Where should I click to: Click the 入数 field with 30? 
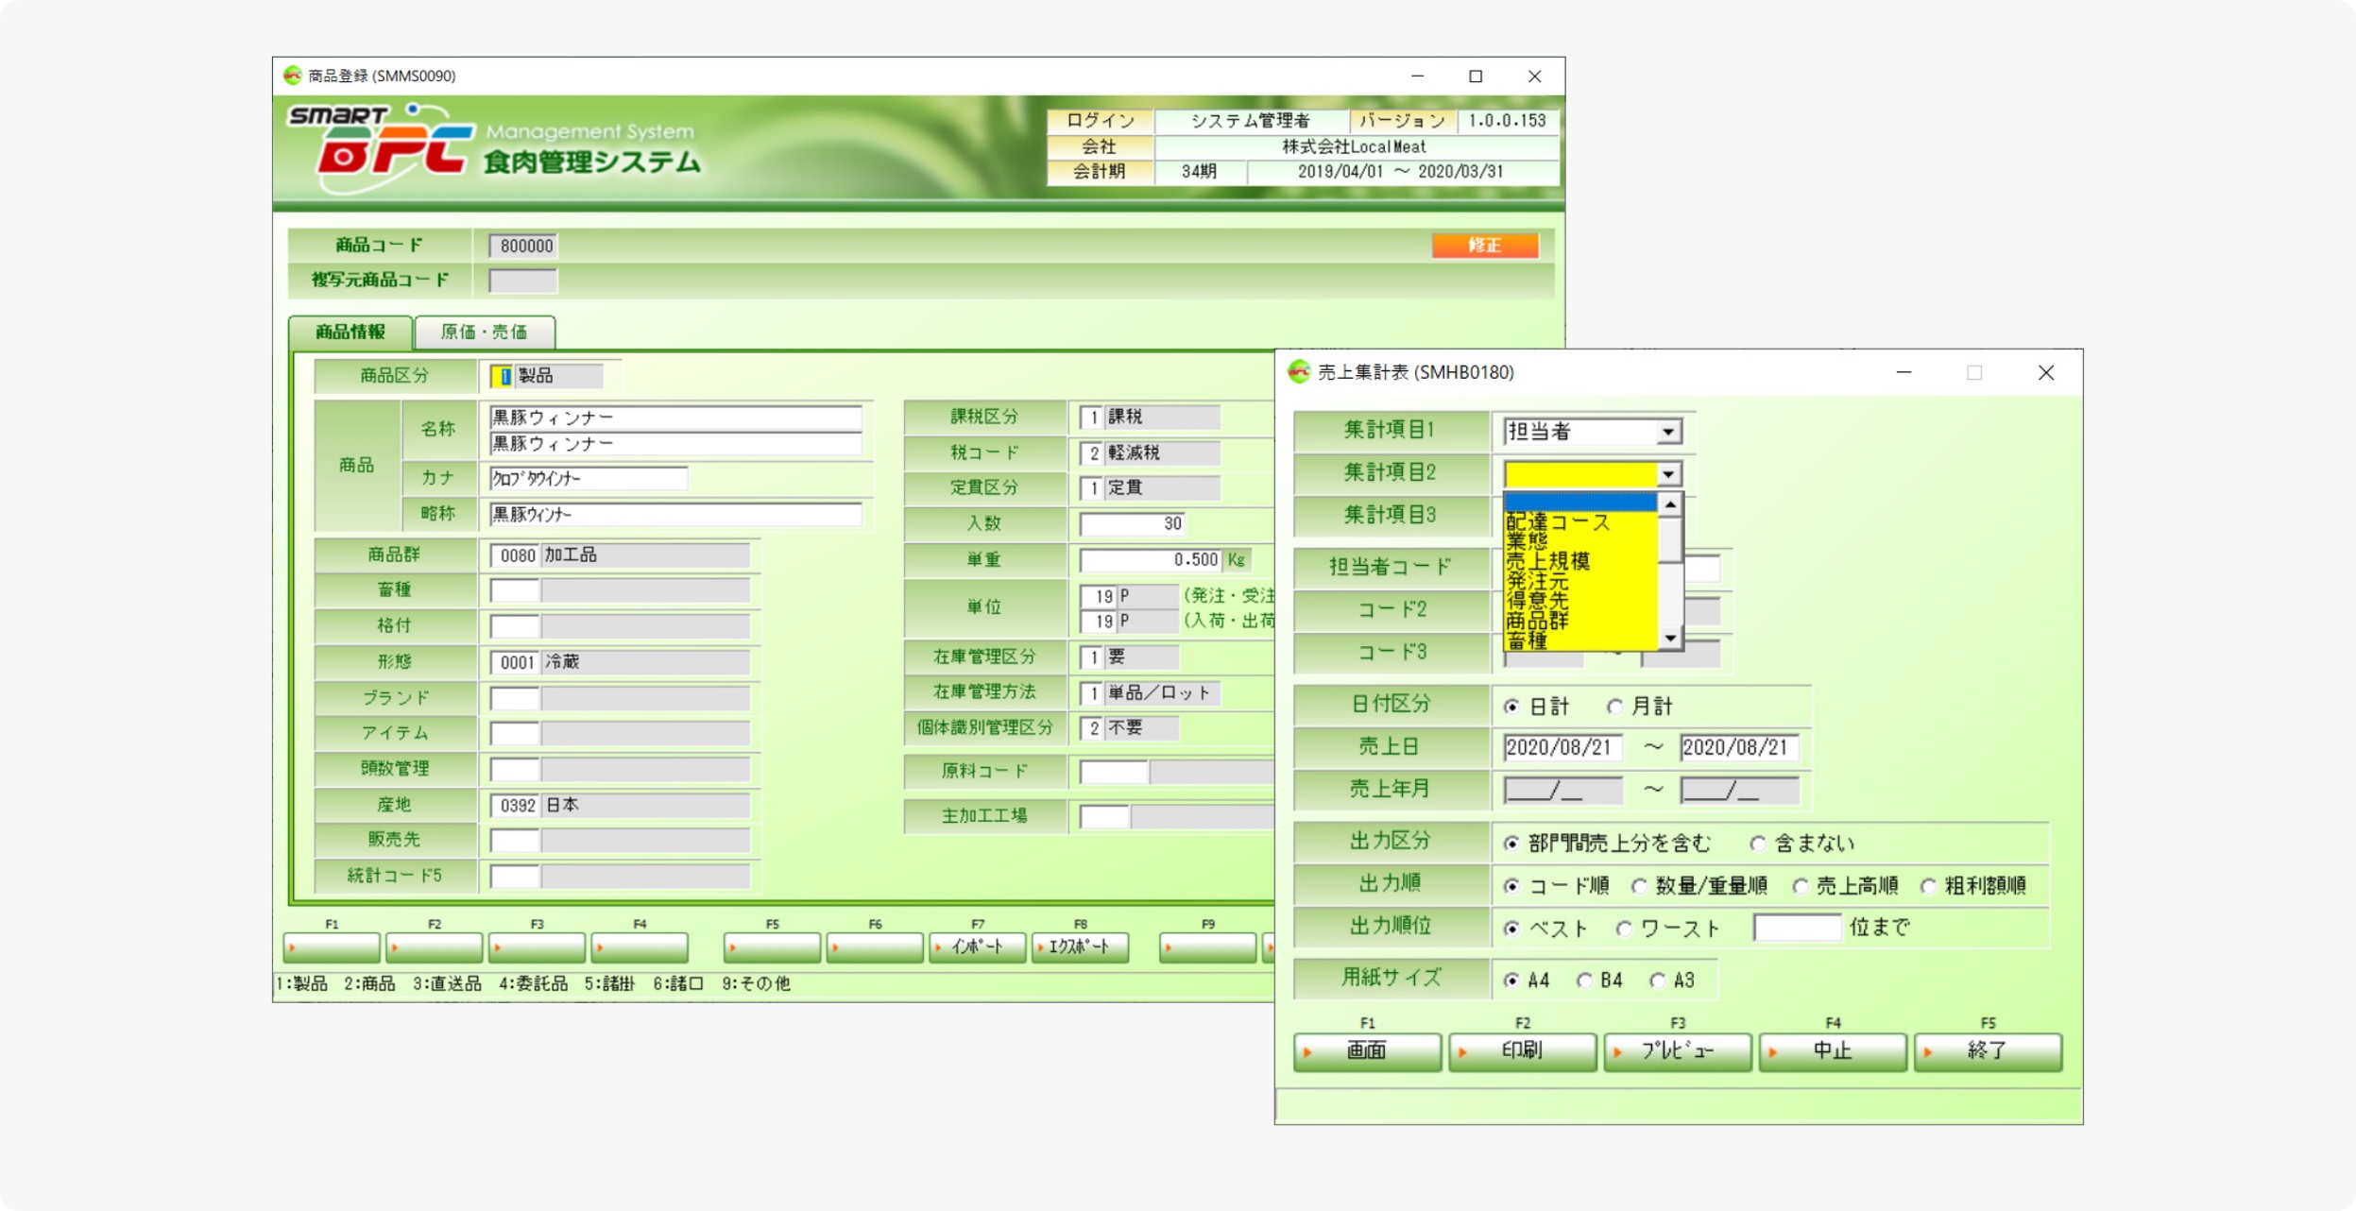[x=1133, y=523]
